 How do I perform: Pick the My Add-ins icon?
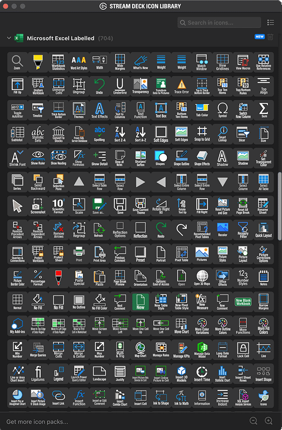point(17,326)
